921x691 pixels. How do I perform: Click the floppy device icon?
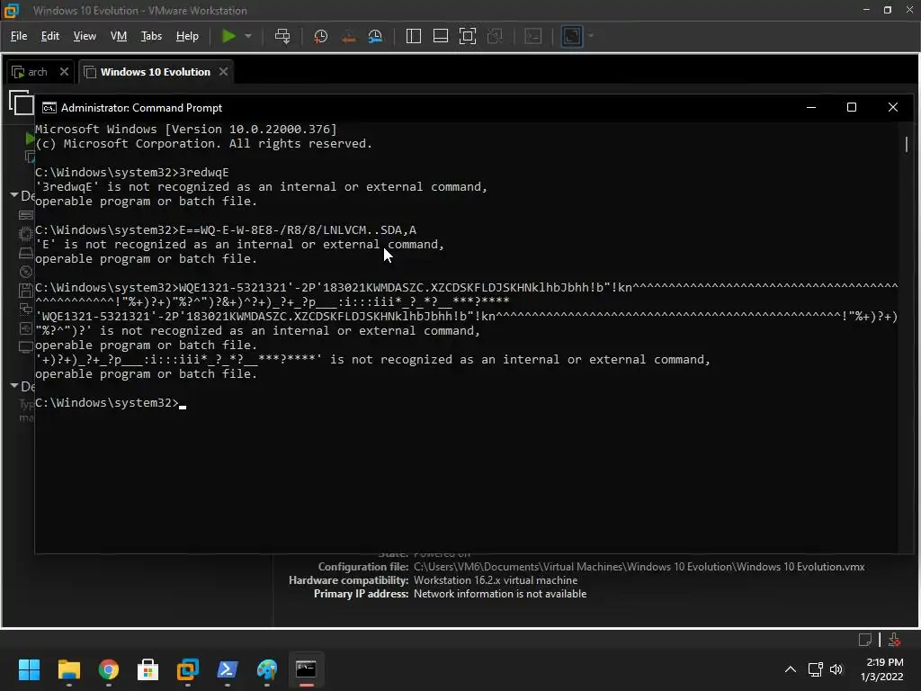coord(26,291)
